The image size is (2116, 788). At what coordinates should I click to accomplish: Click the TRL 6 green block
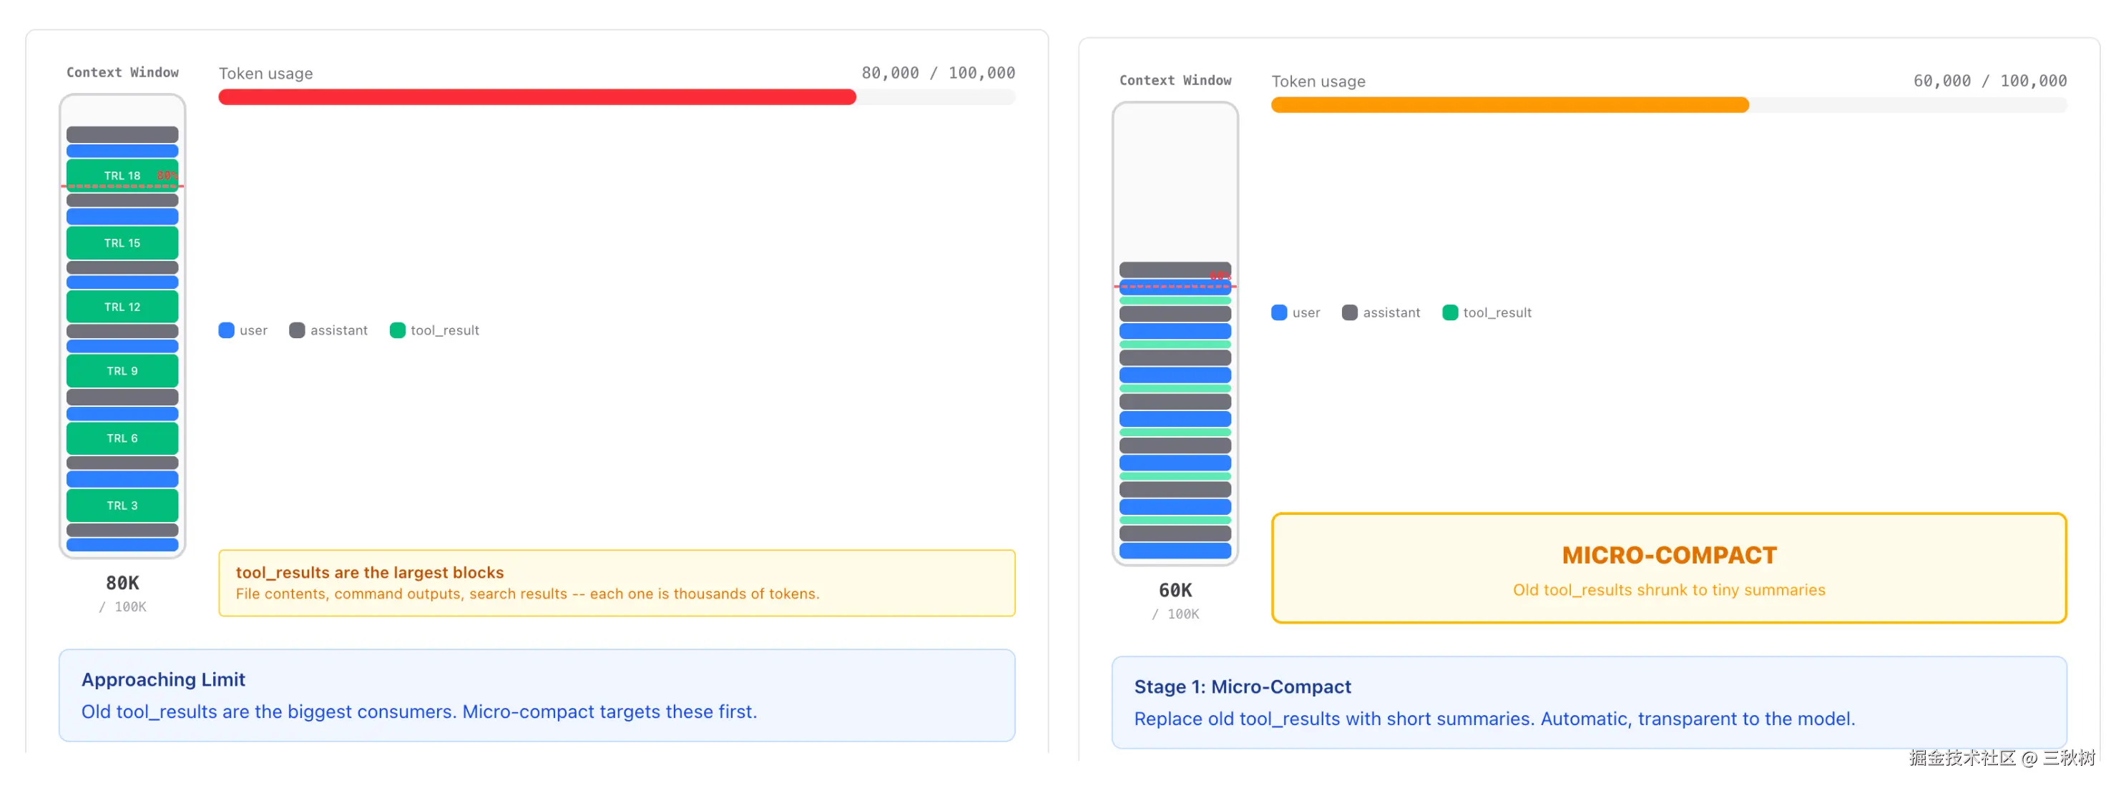point(122,438)
